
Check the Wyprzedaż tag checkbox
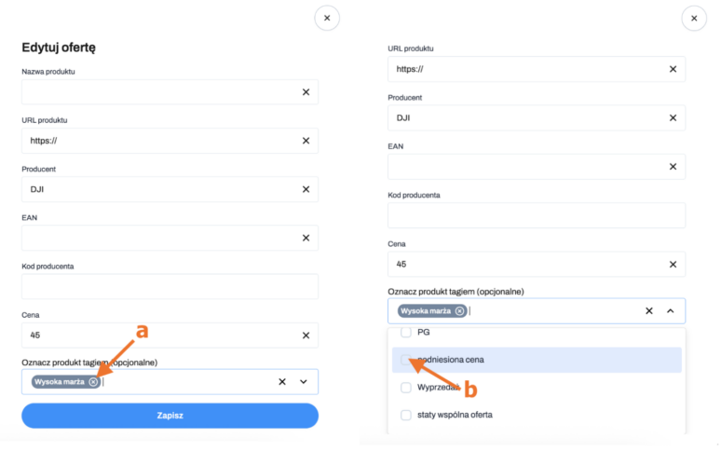[405, 387]
